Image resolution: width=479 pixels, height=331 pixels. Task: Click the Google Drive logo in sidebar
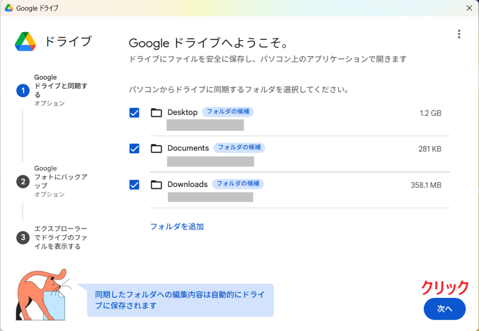pos(25,42)
